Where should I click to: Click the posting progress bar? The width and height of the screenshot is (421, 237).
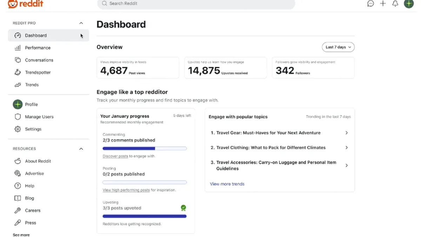[145, 183]
